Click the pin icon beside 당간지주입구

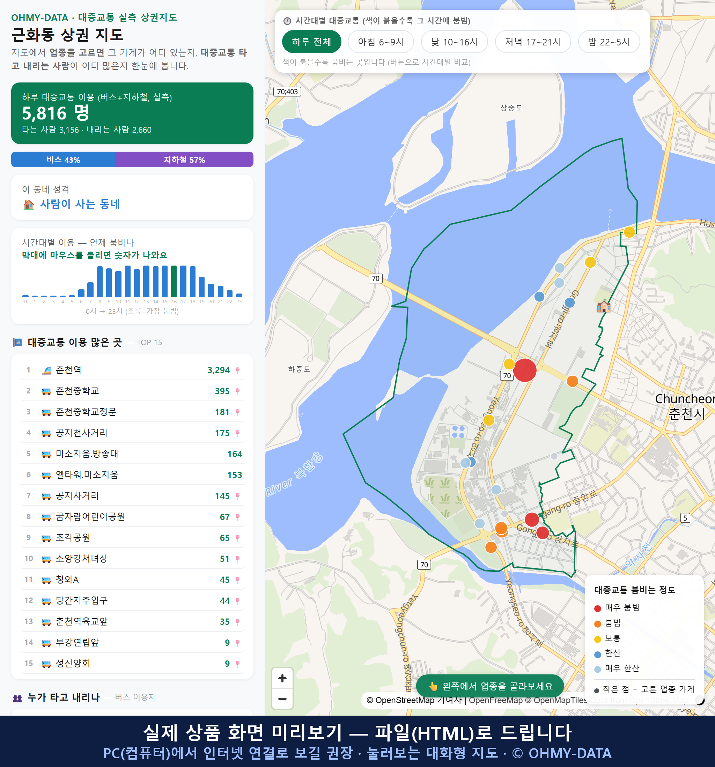[x=237, y=601]
